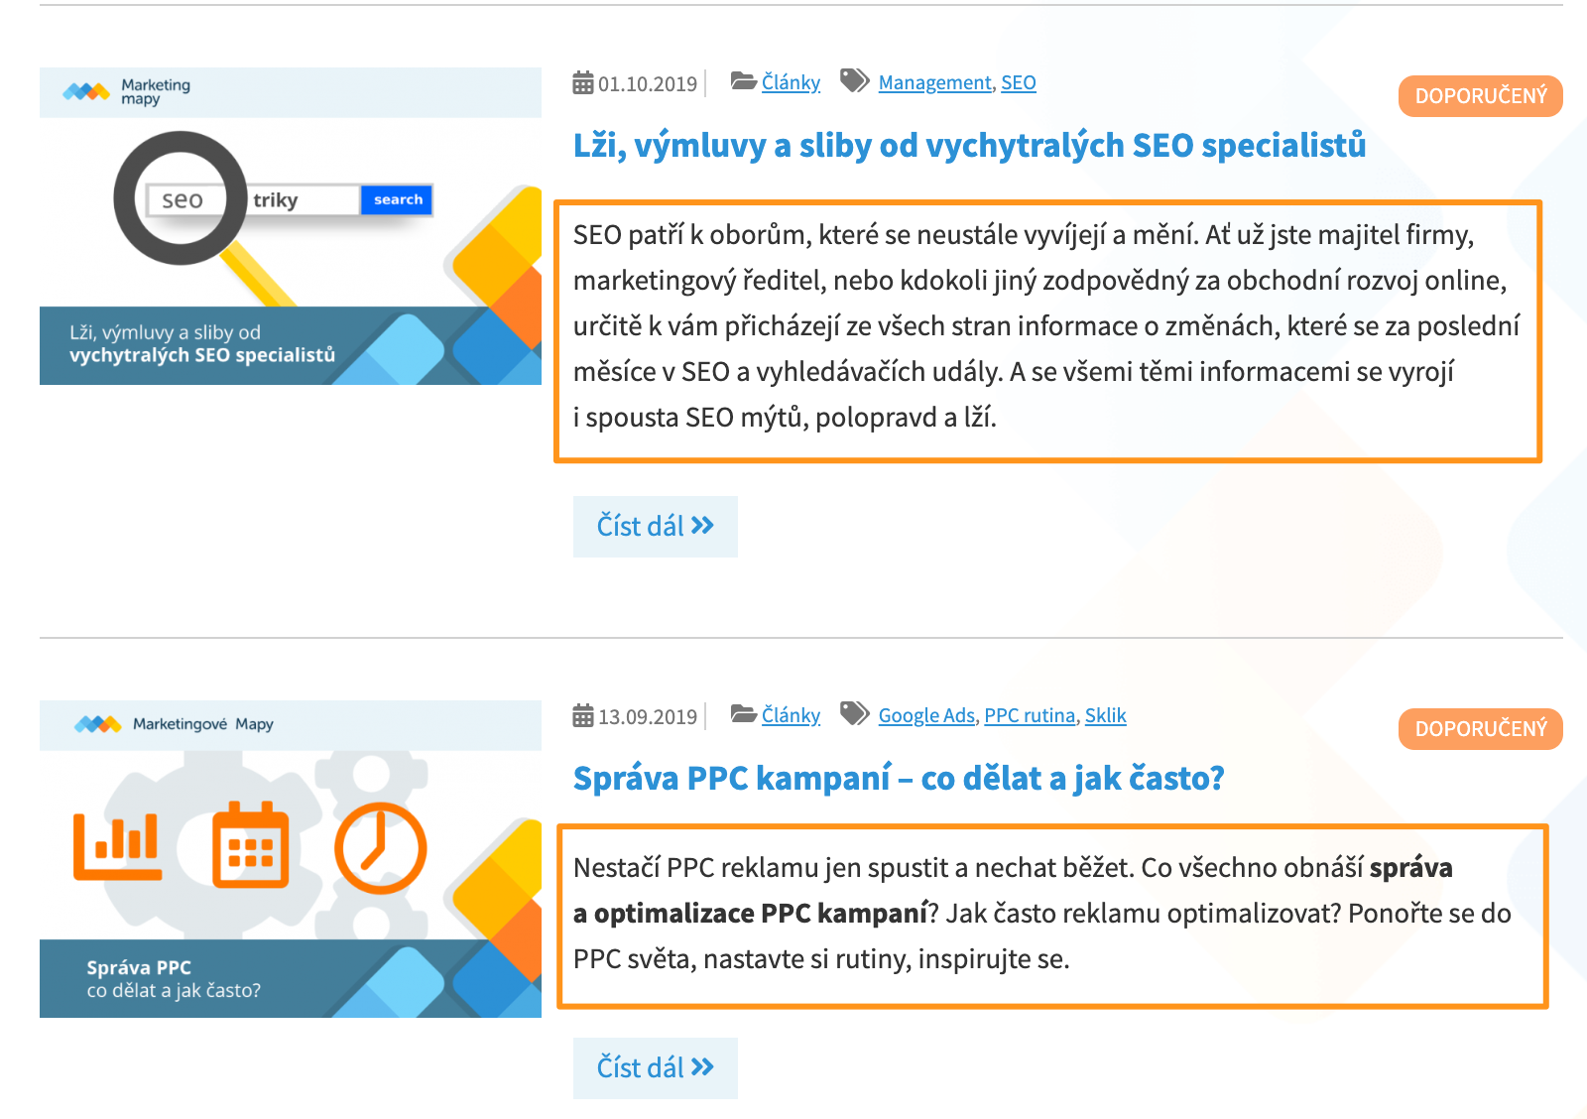Open 'Správa PPC kampaní' article title
This screenshot has width=1587, height=1119.
[x=899, y=779]
